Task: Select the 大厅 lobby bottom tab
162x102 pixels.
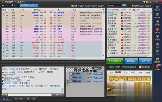Action: tap(7, 99)
